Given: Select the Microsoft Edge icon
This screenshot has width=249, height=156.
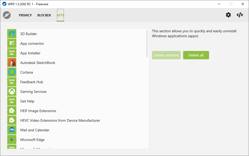Looking at the screenshot, I should pos(12,140).
